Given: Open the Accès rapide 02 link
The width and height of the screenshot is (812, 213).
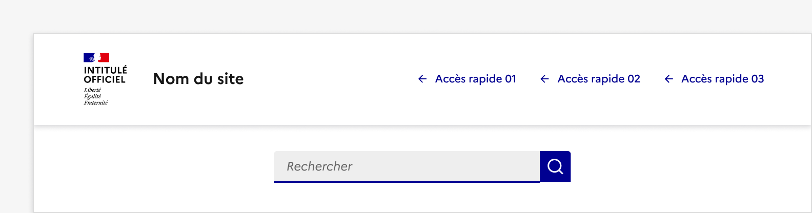Looking at the screenshot, I should pyautogui.click(x=599, y=79).
